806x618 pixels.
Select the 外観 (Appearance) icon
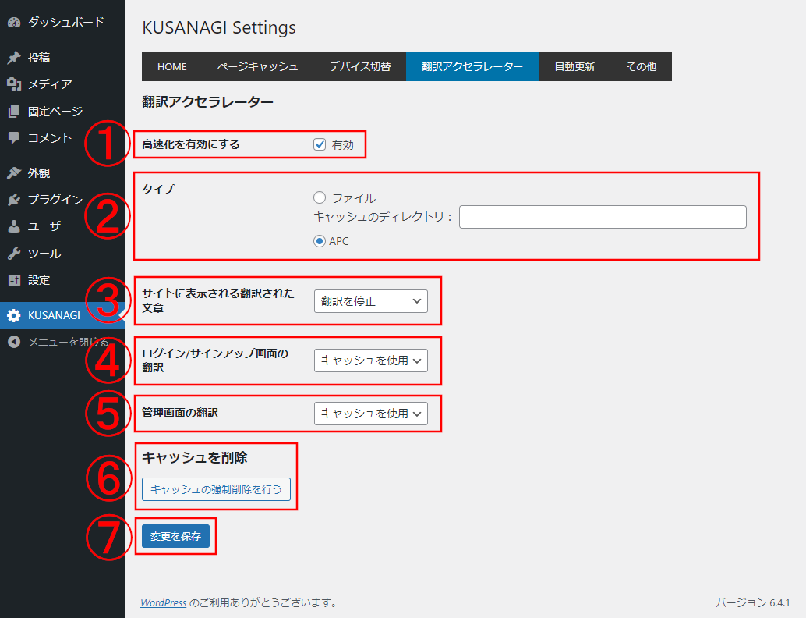click(14, 172)
